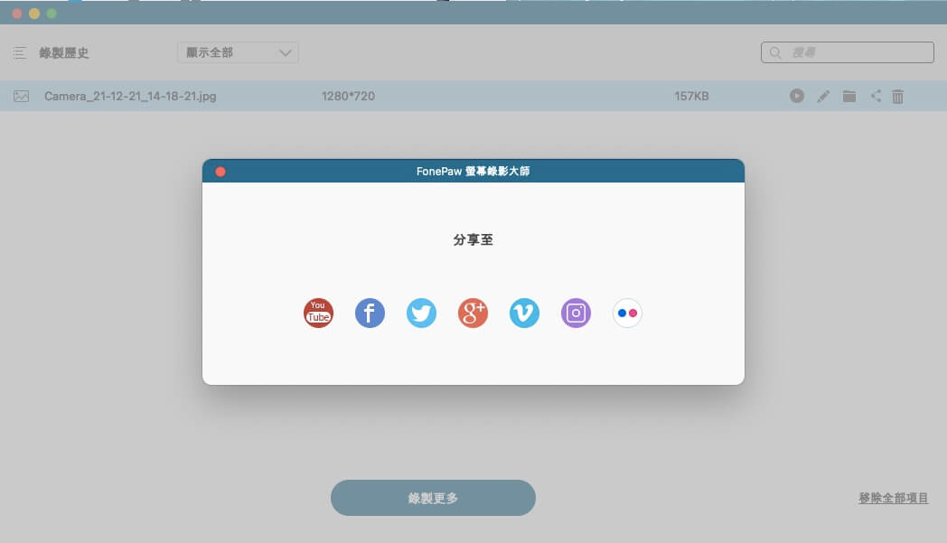Click the yellow minimize button of main window
947x543 pixels.
point(34,14)
